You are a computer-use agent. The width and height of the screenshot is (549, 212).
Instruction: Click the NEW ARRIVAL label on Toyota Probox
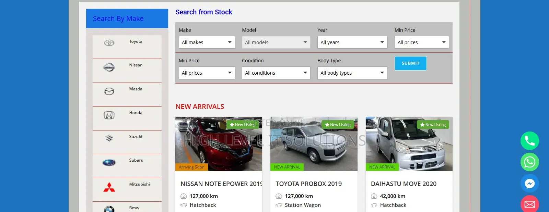tap(287, 167)
